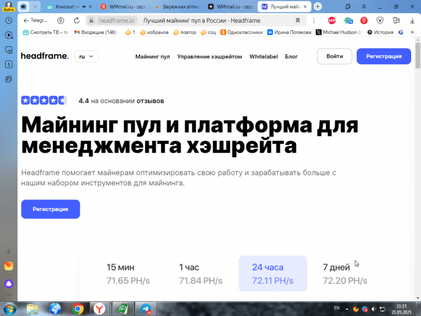Viewport: 421px width, 316px height.
Task: Switch to the second WMmail.ru tab
Action: (230, 7)
